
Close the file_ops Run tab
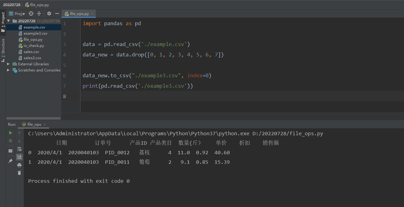[x=45, y=125]
